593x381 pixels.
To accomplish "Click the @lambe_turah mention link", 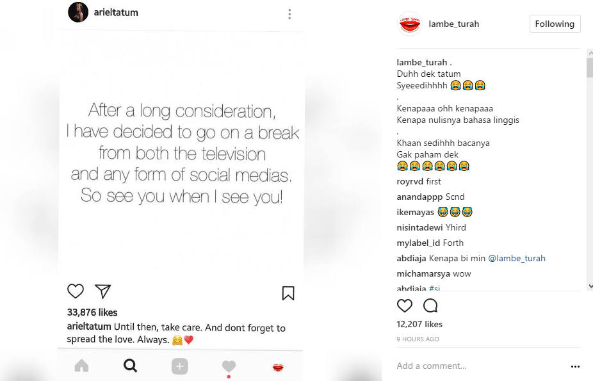I will pyautogui.click(x=517, y=258).
